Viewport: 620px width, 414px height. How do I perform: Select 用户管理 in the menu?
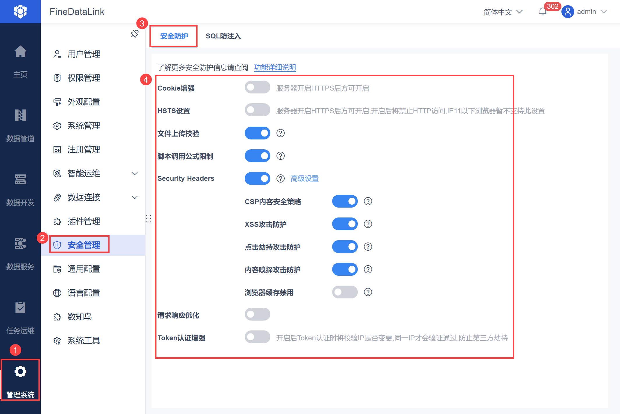84,54
